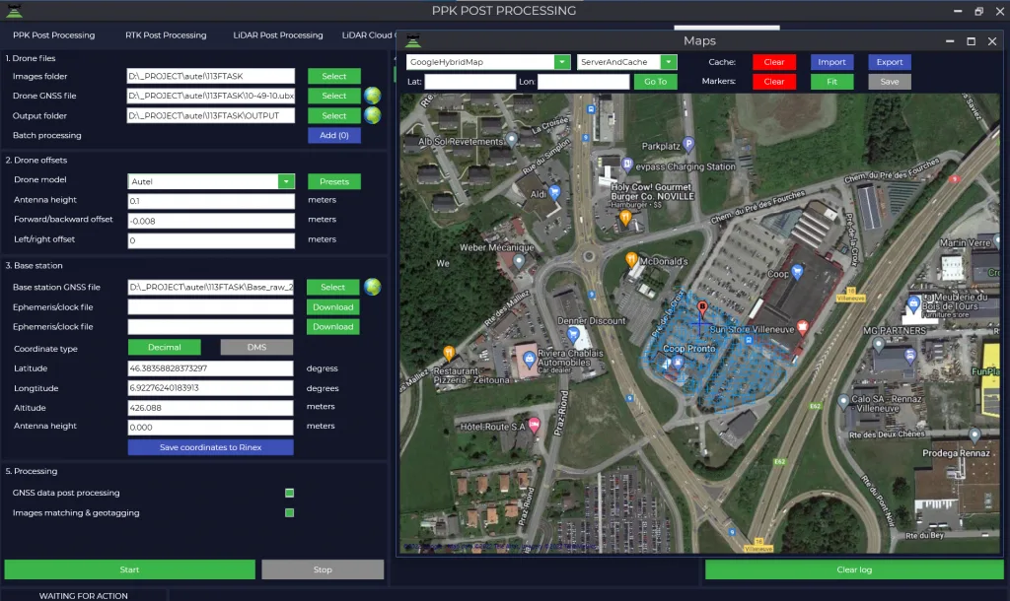
Task: Click Altitude field showing 426.088
Action: 210,407
